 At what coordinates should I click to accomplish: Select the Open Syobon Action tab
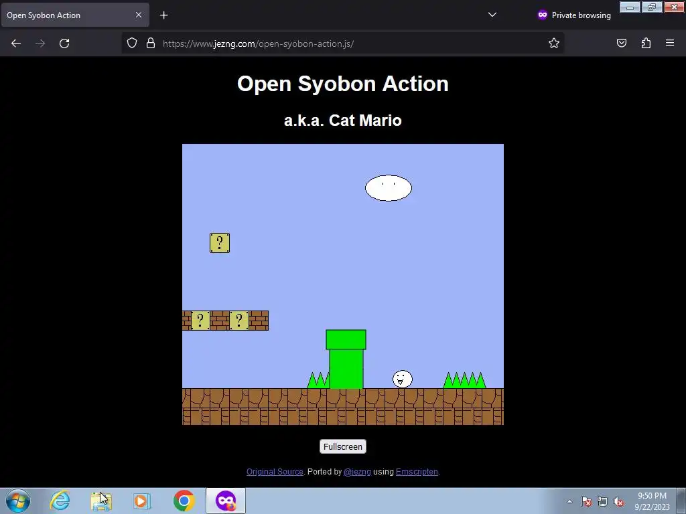(x=75, y=15)
